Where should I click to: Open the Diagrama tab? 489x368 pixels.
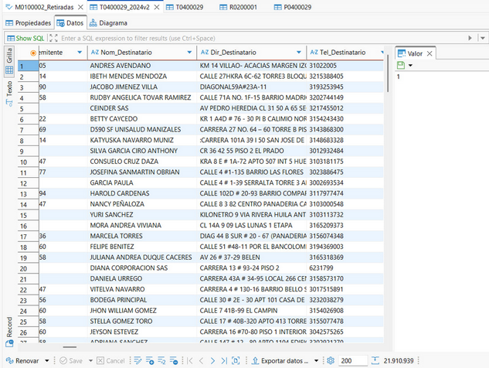[x=107, y=23]
